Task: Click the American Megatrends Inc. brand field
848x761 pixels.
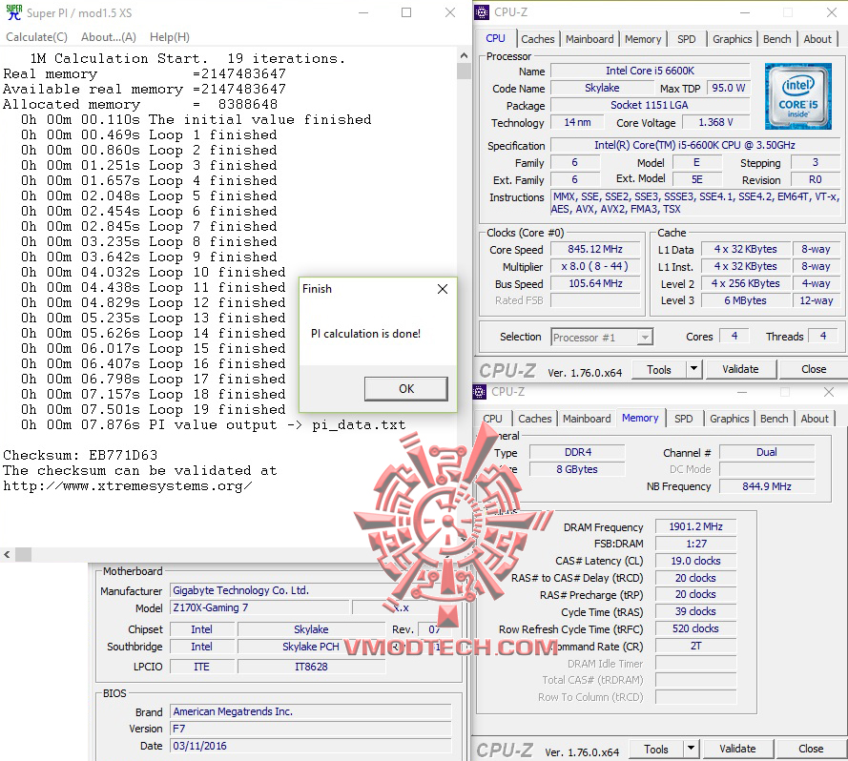Action: pyautogui.click(x=310, y=711)
